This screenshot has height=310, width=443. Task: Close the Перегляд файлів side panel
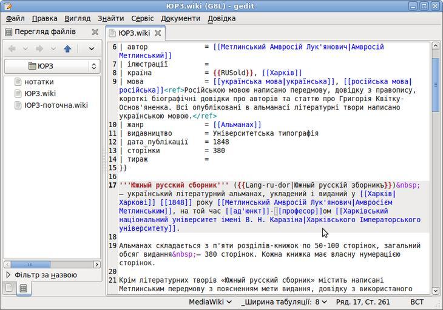point(95,32)
